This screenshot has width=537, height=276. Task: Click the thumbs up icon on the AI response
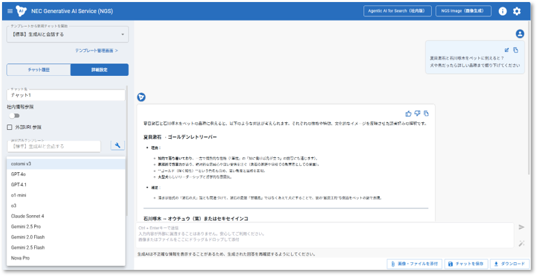(x=409, y=113)
